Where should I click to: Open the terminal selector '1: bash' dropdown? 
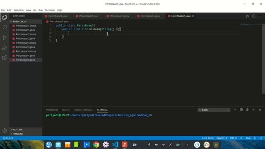point(214,110)
